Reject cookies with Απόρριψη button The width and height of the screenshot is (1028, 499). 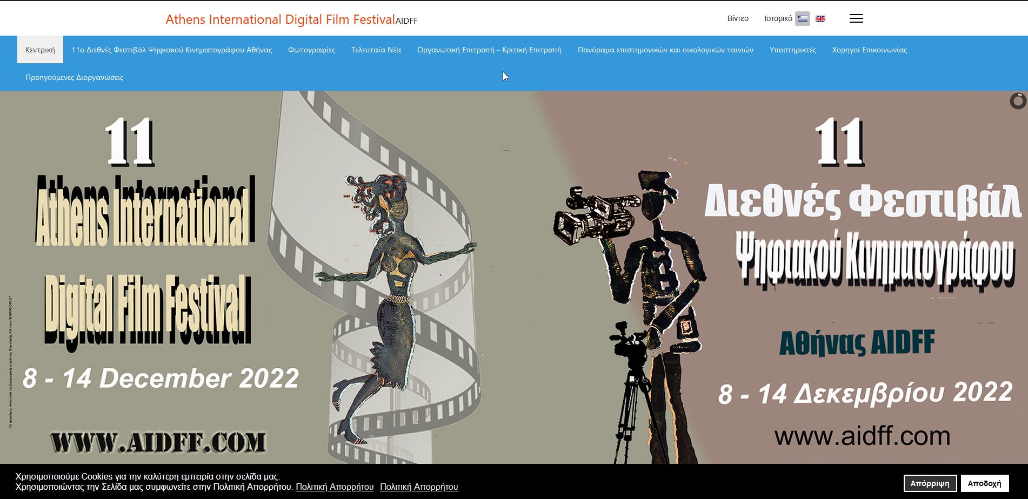(930, 483)
